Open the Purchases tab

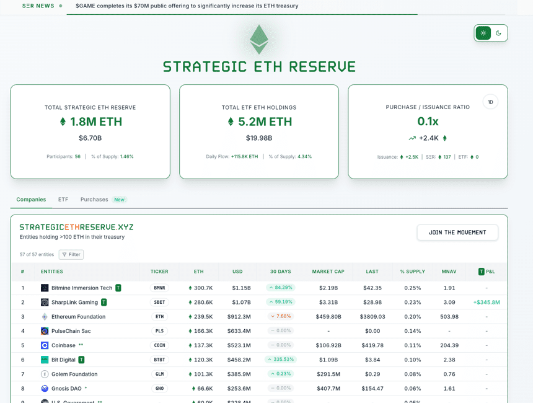94,200
